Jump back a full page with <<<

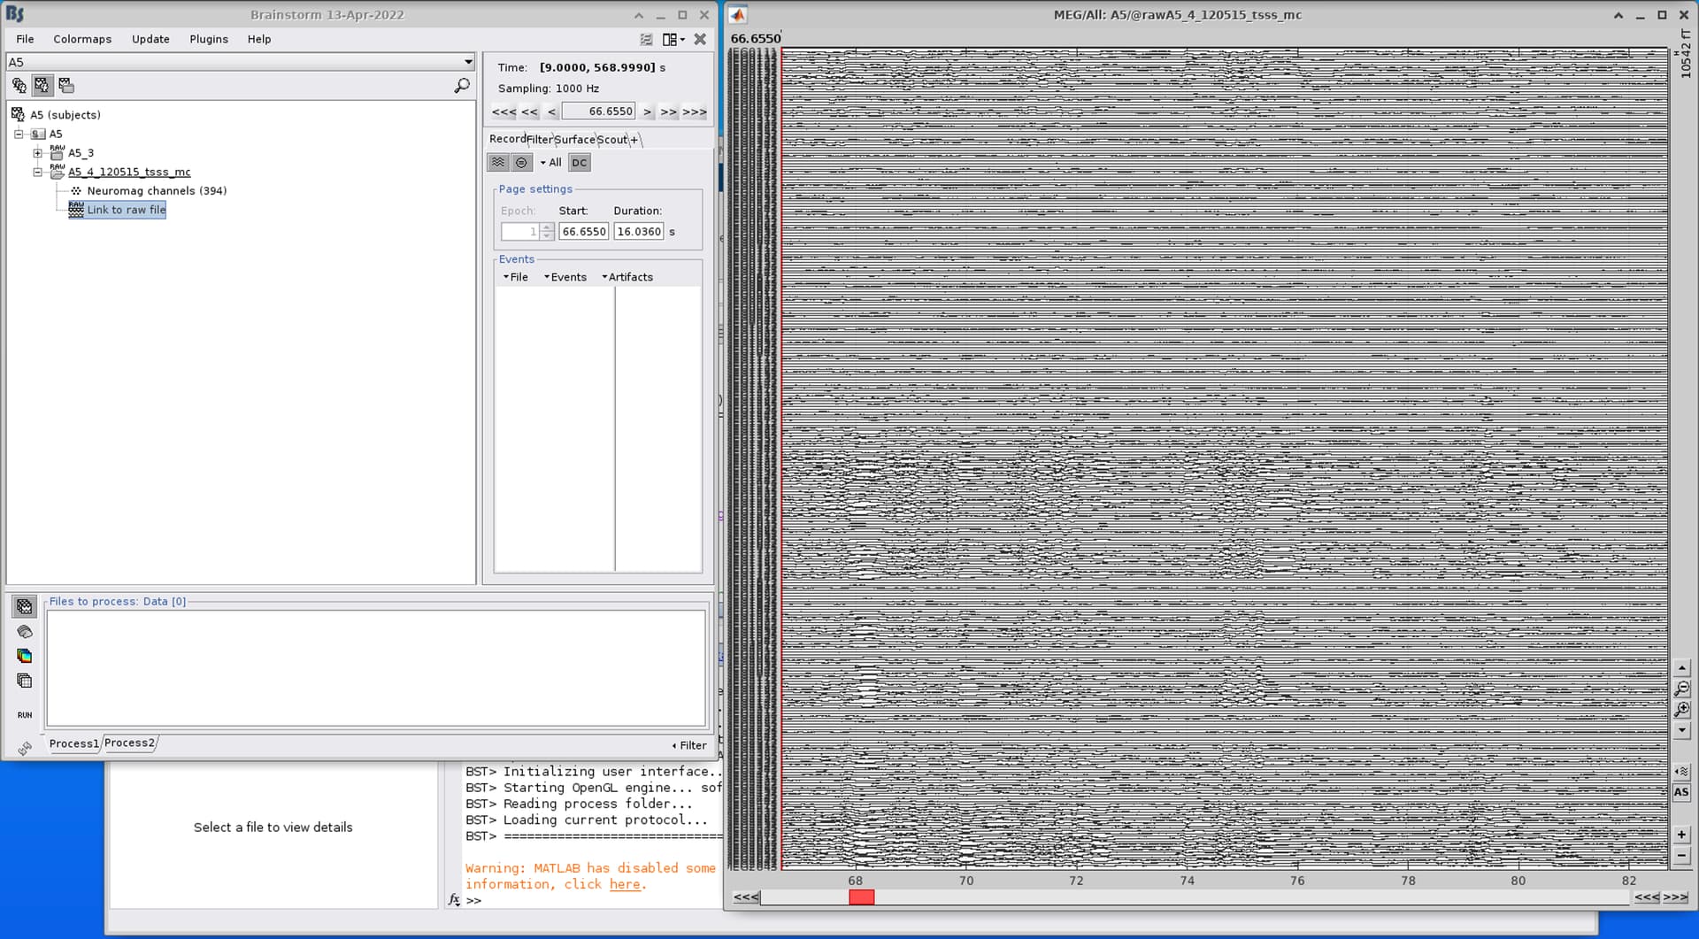(504, 112)
